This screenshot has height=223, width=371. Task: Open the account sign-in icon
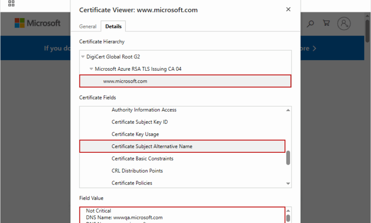(x=344, y=23)
